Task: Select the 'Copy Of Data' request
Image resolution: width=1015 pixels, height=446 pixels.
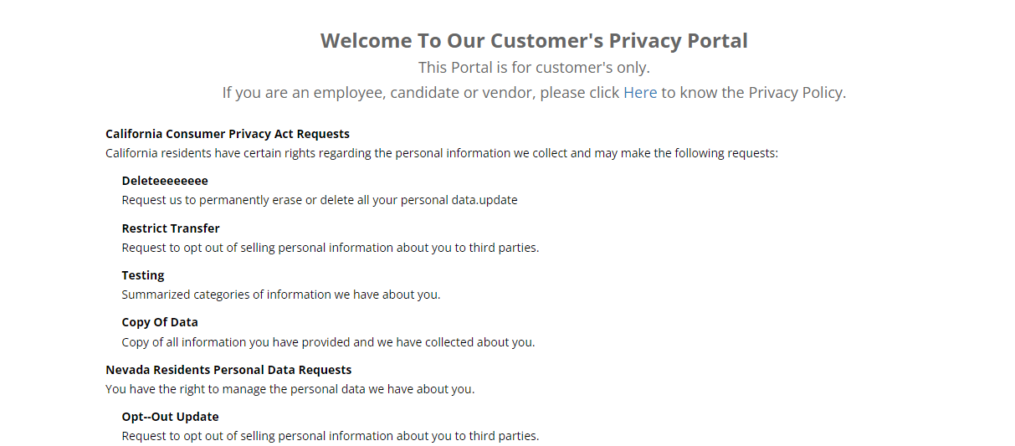Action: tap(160, 322)
